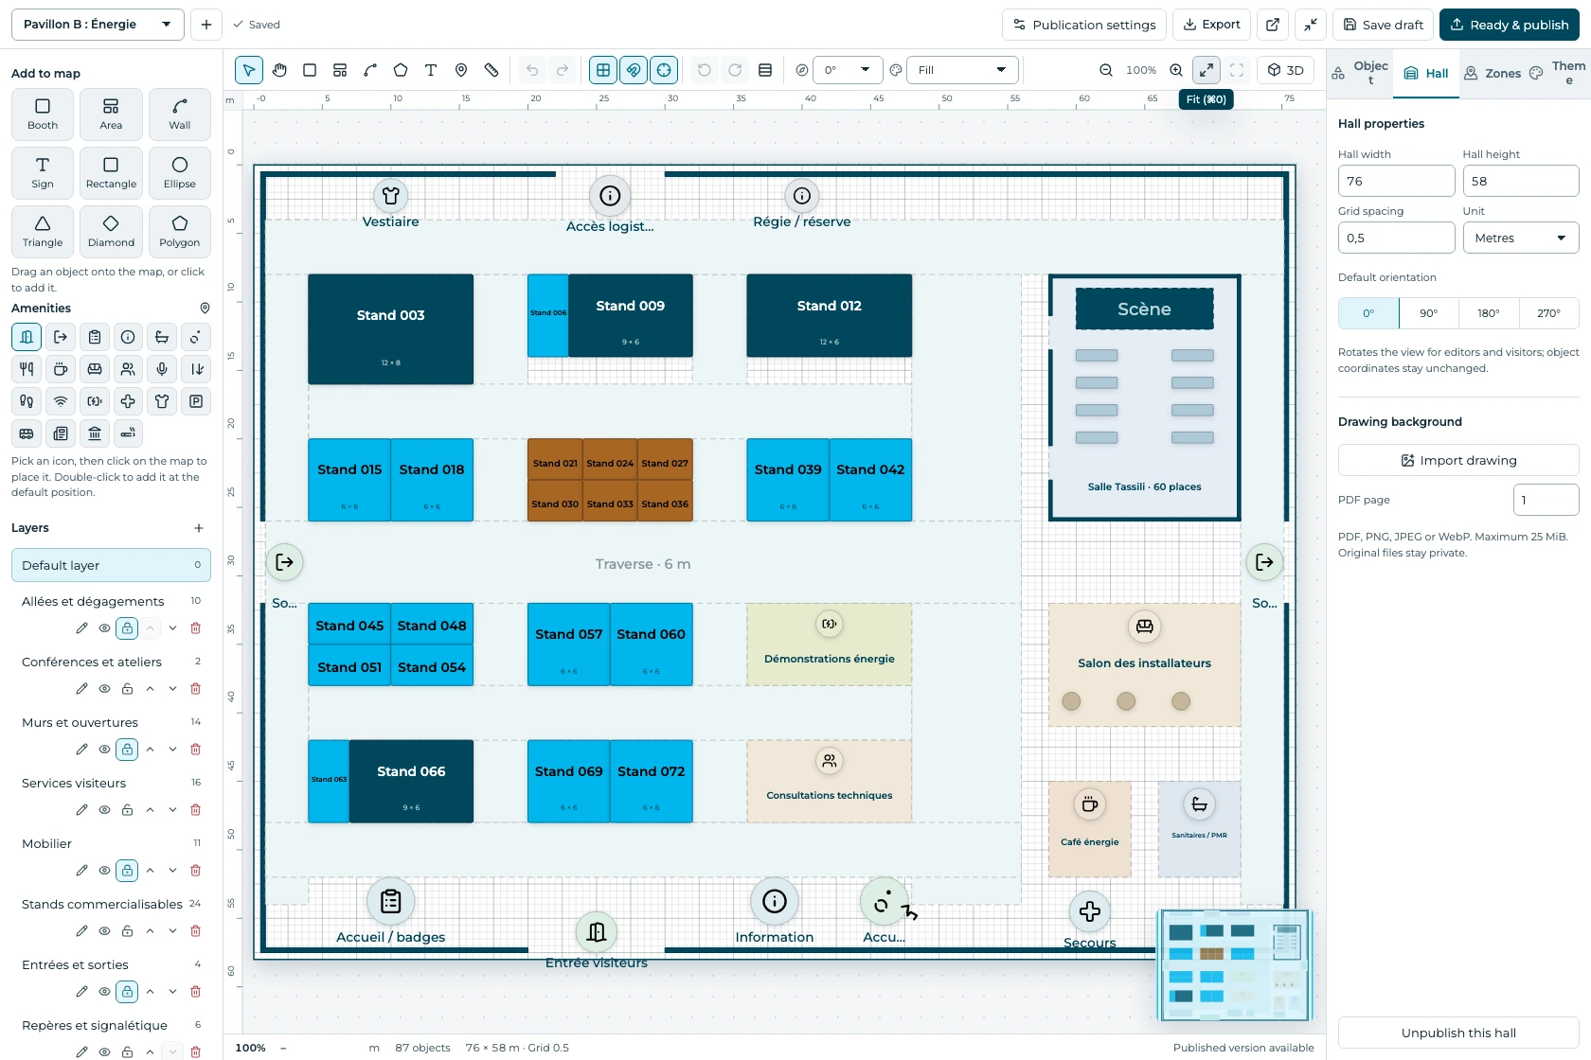Delete the Mobilier layer with trash icon

[x=196, y=871]
